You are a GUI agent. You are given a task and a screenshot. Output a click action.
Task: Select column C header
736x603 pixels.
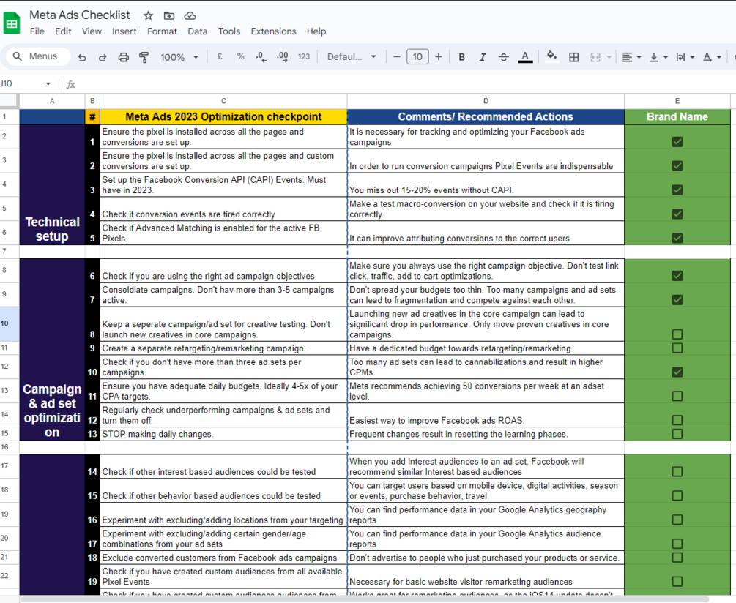click(x=223, y=101)
